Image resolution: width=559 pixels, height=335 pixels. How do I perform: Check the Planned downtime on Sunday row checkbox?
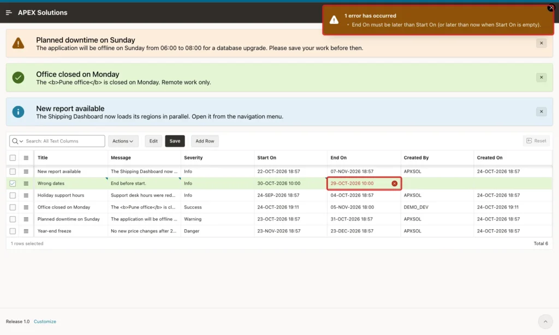[13, 219]
